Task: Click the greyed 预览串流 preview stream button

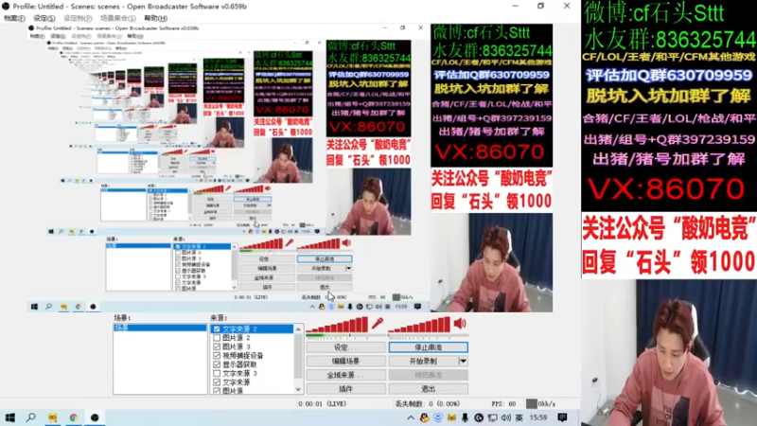Action: click(x=429, y=375)
